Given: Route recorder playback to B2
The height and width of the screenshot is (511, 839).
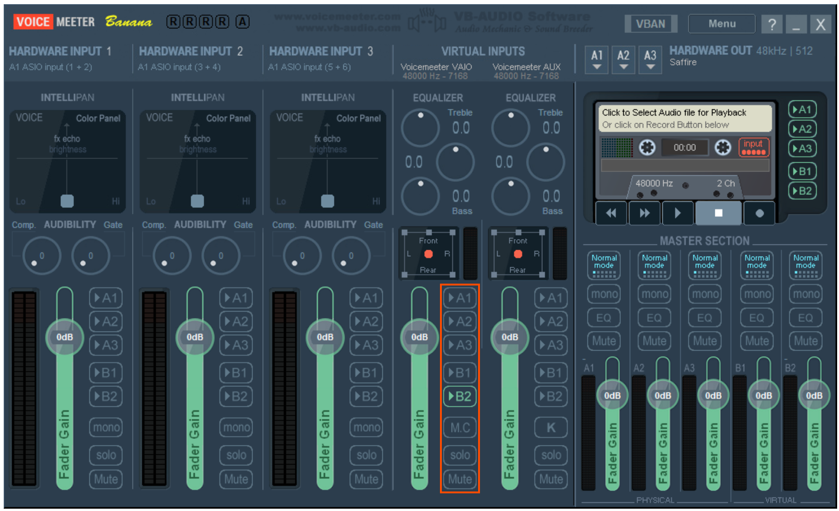Looking at the screenshot, I should coord(802,191).
